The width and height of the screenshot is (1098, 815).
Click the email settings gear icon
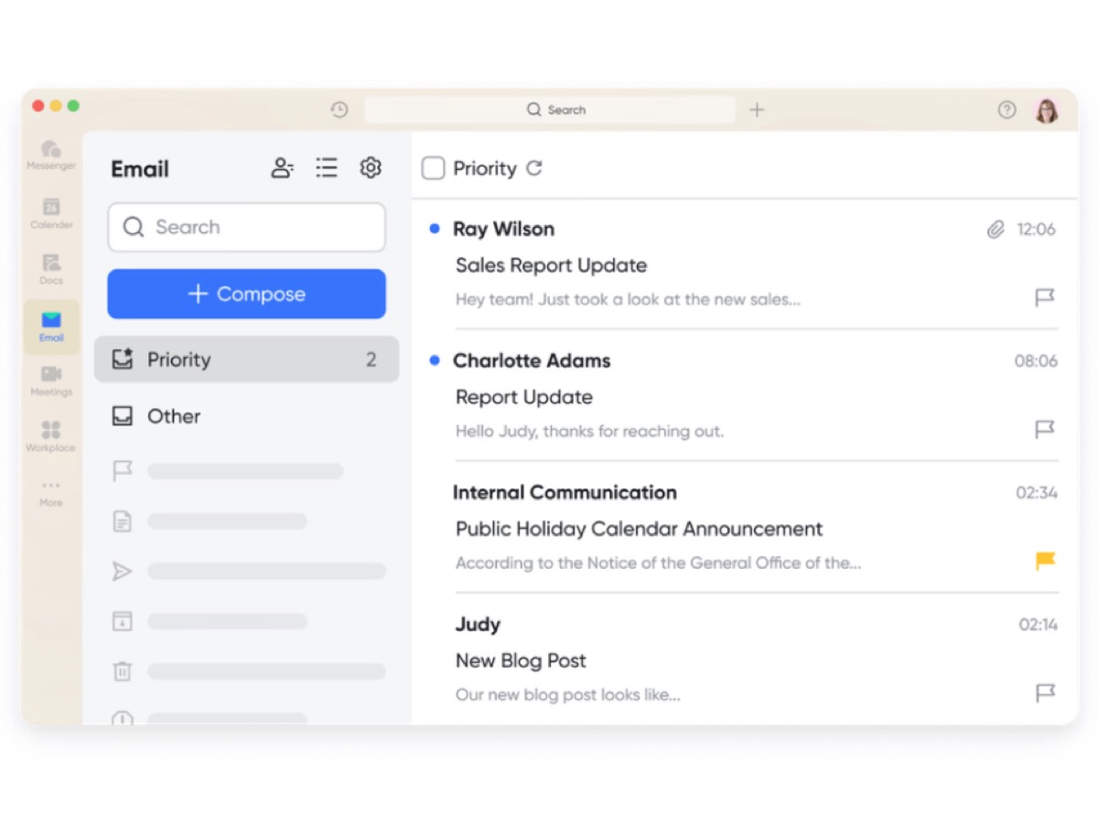371,168
